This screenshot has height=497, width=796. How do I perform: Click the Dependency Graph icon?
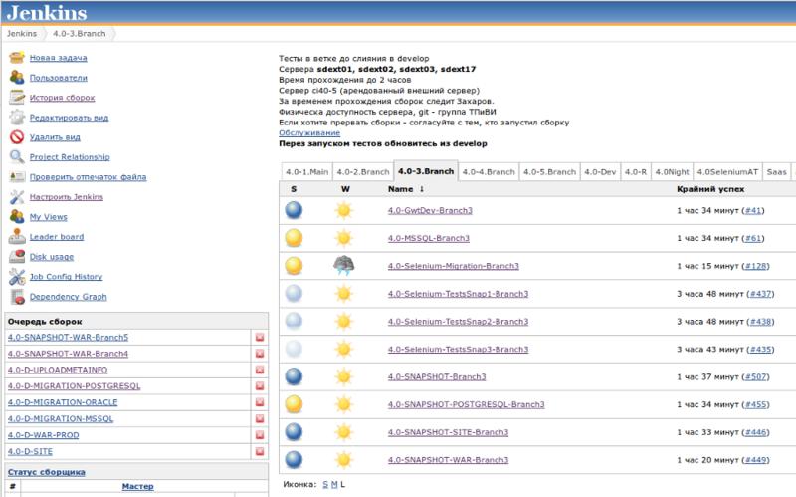[x=17, y=296]
